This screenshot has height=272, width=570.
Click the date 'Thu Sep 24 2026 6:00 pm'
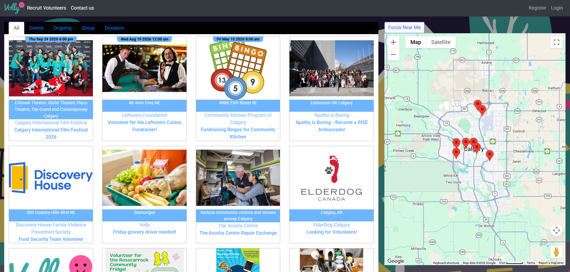pyautogui.click(x=51, y=39)
